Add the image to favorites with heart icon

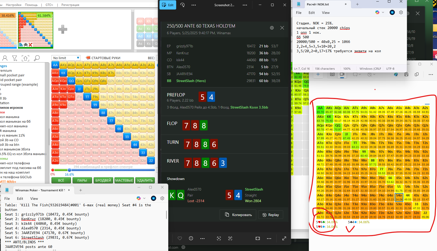[x=180, y=238]
